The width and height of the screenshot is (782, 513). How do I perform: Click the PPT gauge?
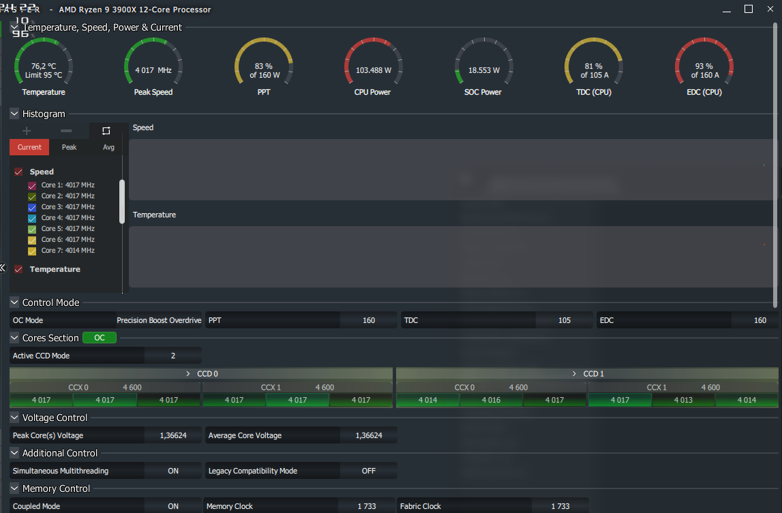(264, 67)
